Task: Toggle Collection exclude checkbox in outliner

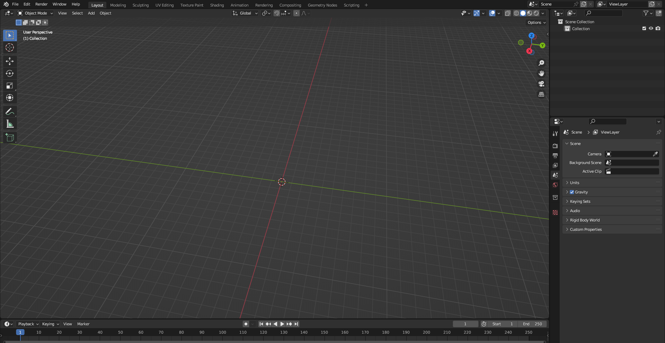Action: point(644,29)
